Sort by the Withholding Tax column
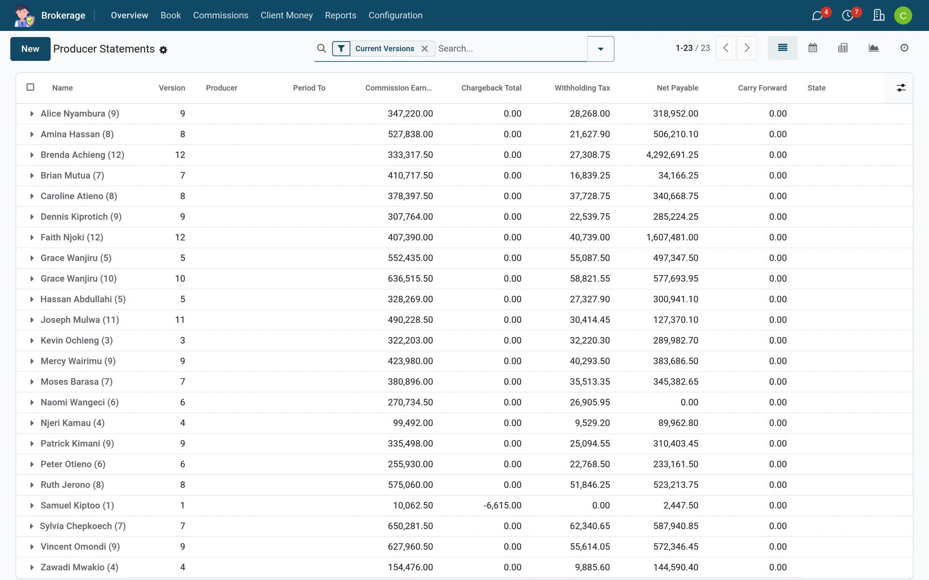929x580 pixels. [582, 88]
